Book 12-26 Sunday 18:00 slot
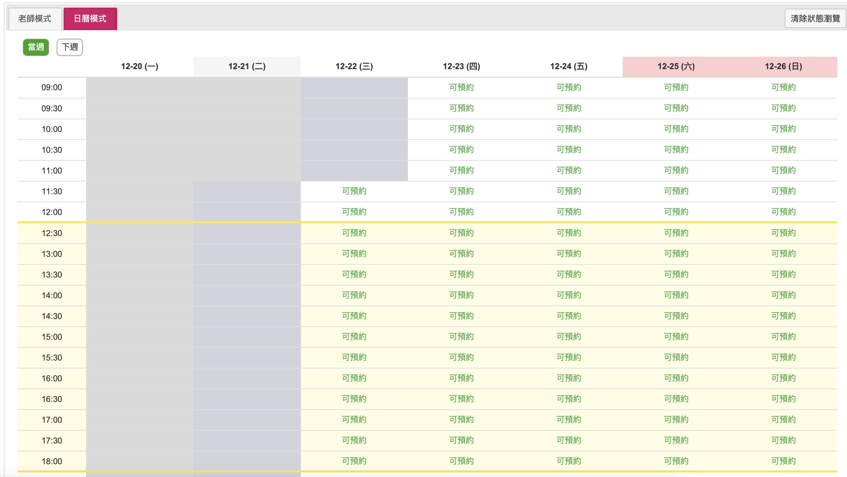 tap(783, 461)
